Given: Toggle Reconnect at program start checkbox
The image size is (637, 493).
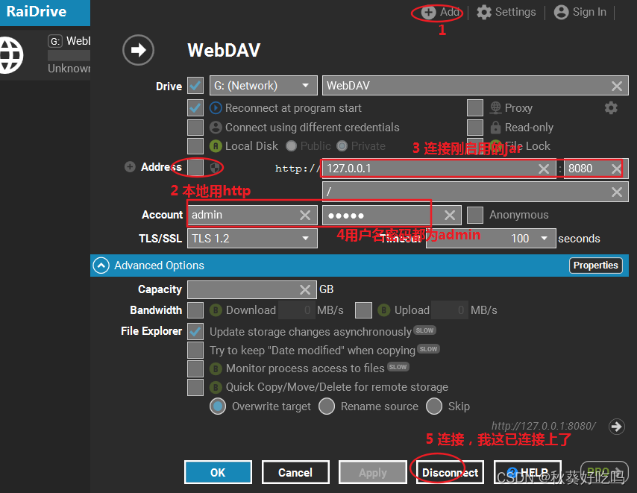Looking at the screenshot, I should (195, 108).
